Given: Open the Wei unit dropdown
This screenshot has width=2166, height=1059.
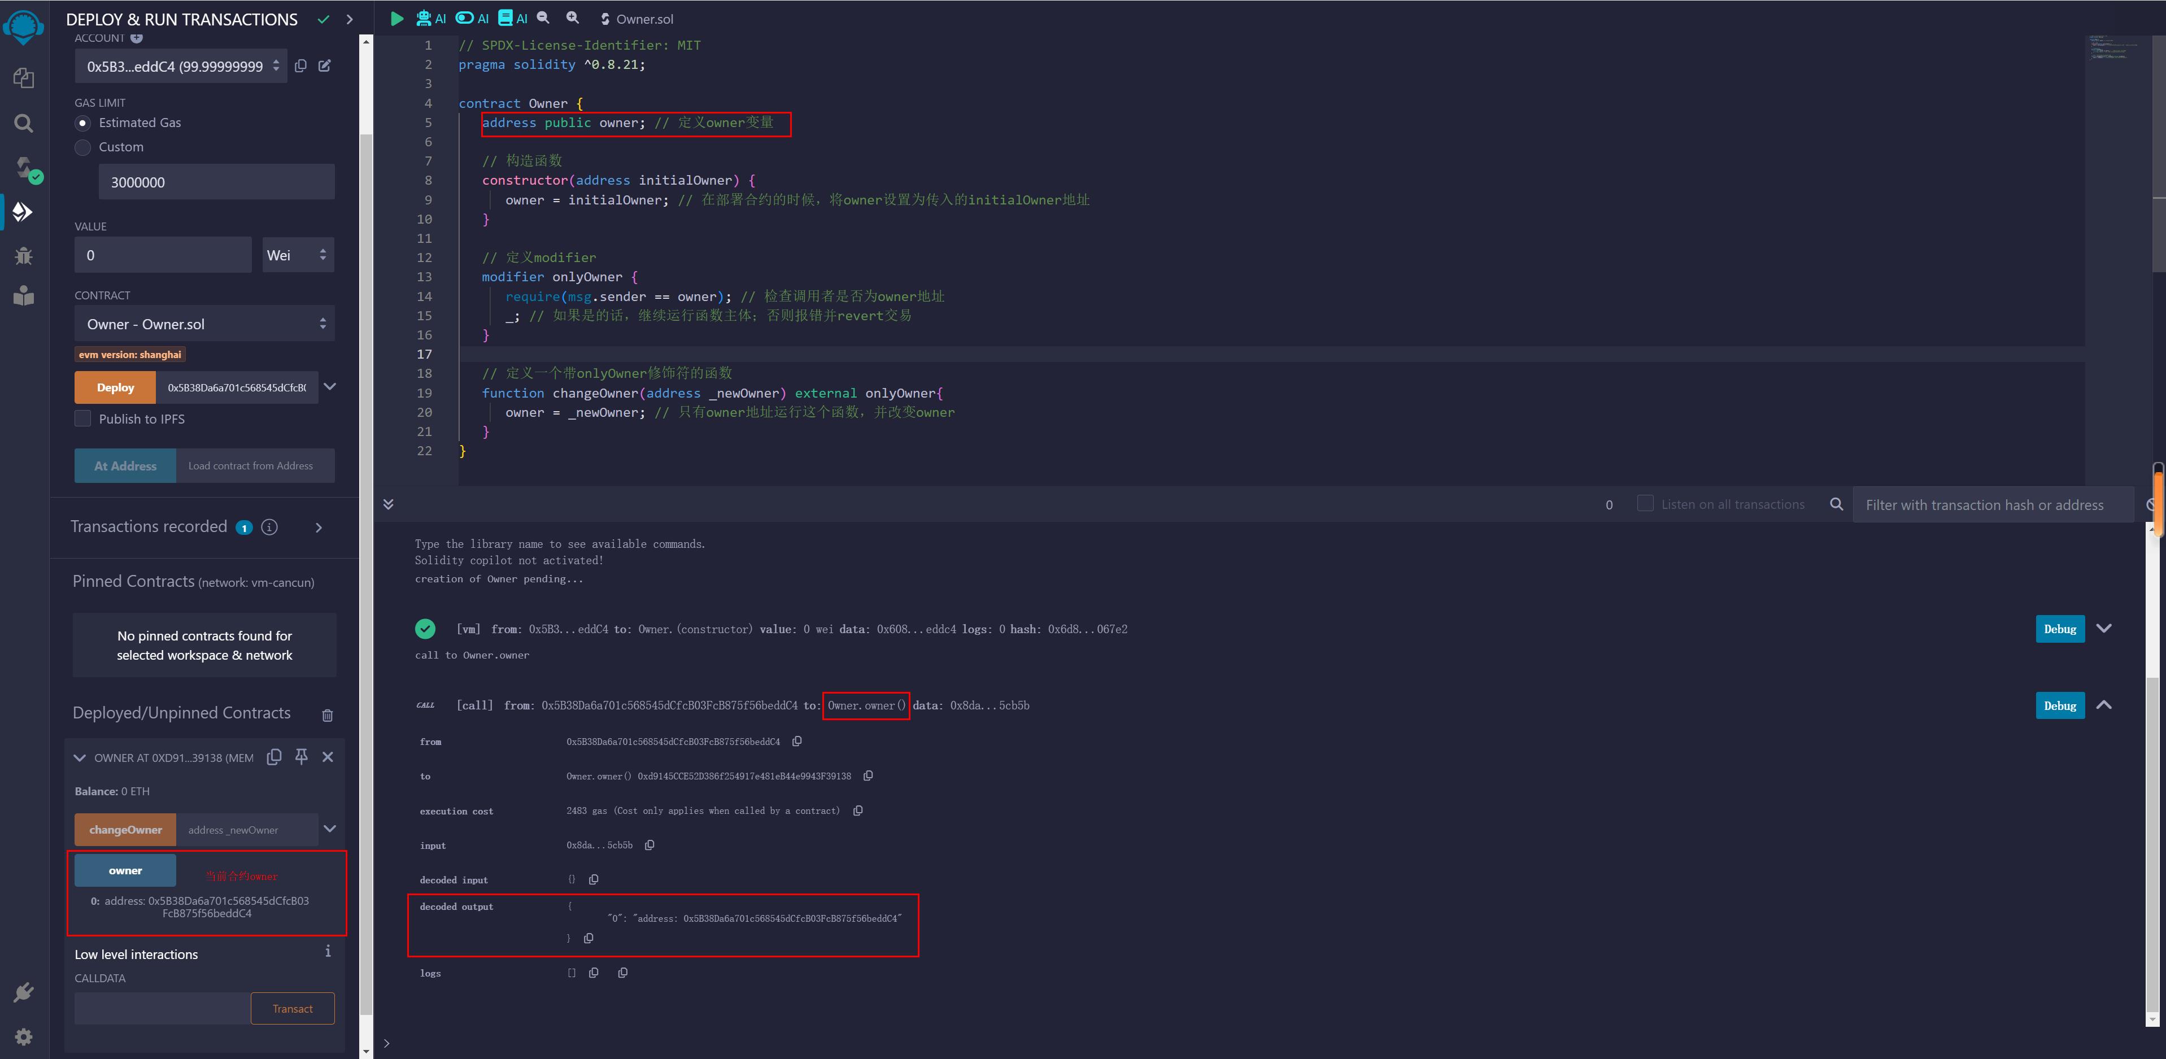Looking at the screenshot, I should (298, 255).
